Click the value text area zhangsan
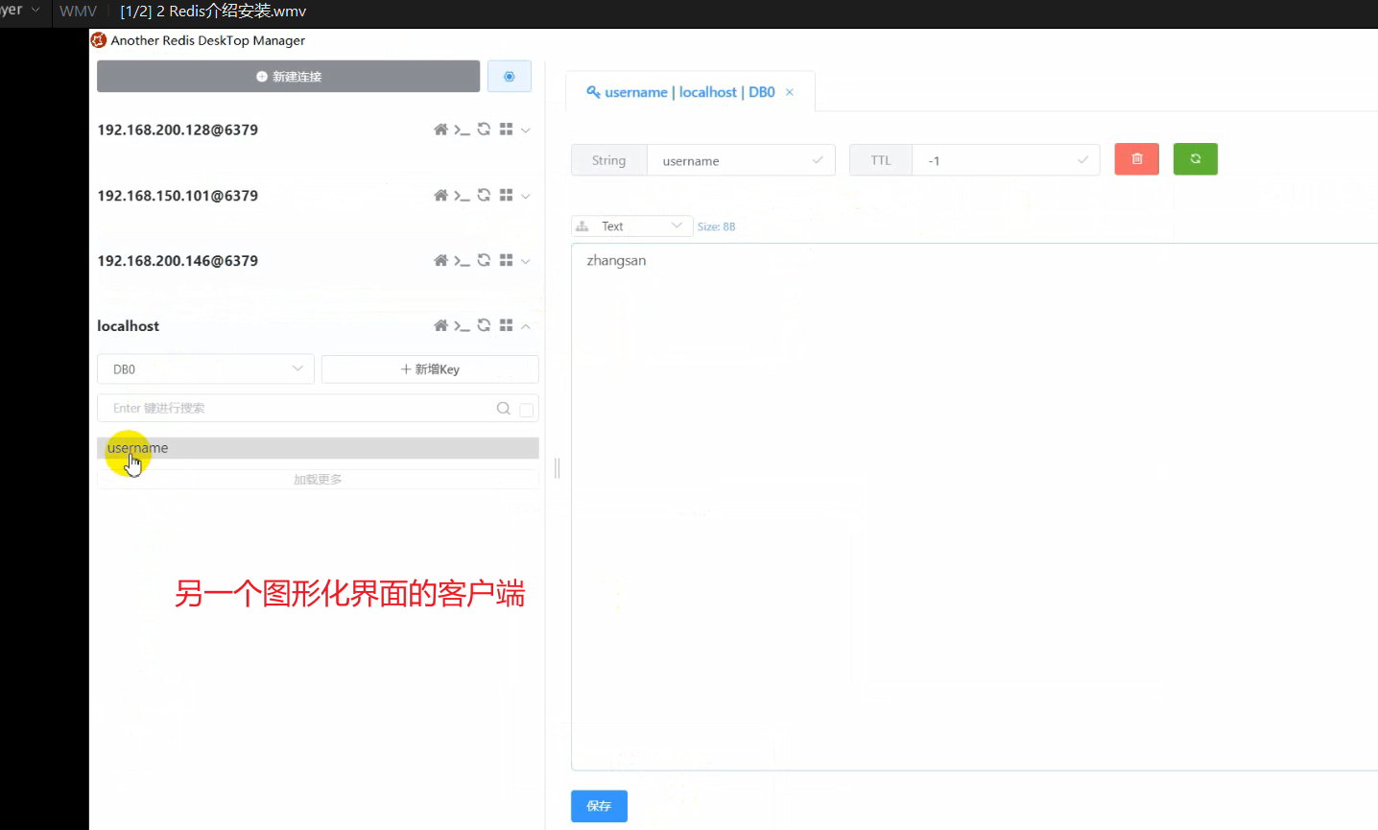This screenshot has height=830, width=1378. pyautogui.click(x=974, y=507)
